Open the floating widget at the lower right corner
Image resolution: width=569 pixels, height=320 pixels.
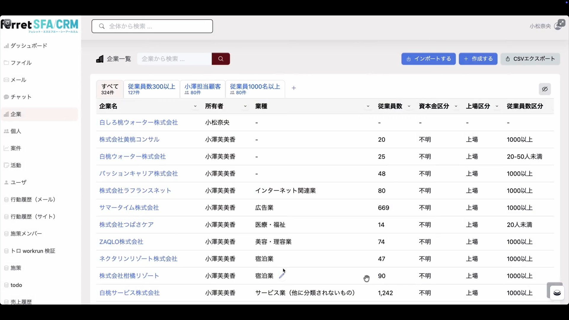click(x=557, y=293)
